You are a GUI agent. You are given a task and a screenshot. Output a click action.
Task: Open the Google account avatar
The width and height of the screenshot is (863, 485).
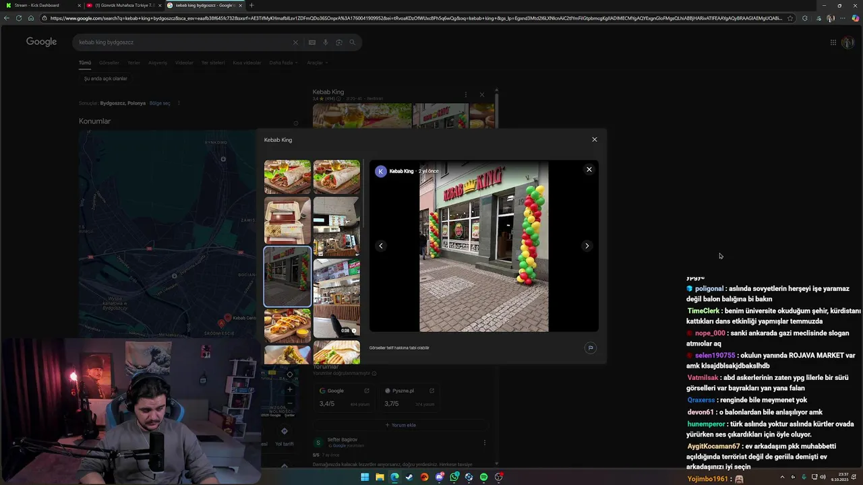tap(848, 42)
